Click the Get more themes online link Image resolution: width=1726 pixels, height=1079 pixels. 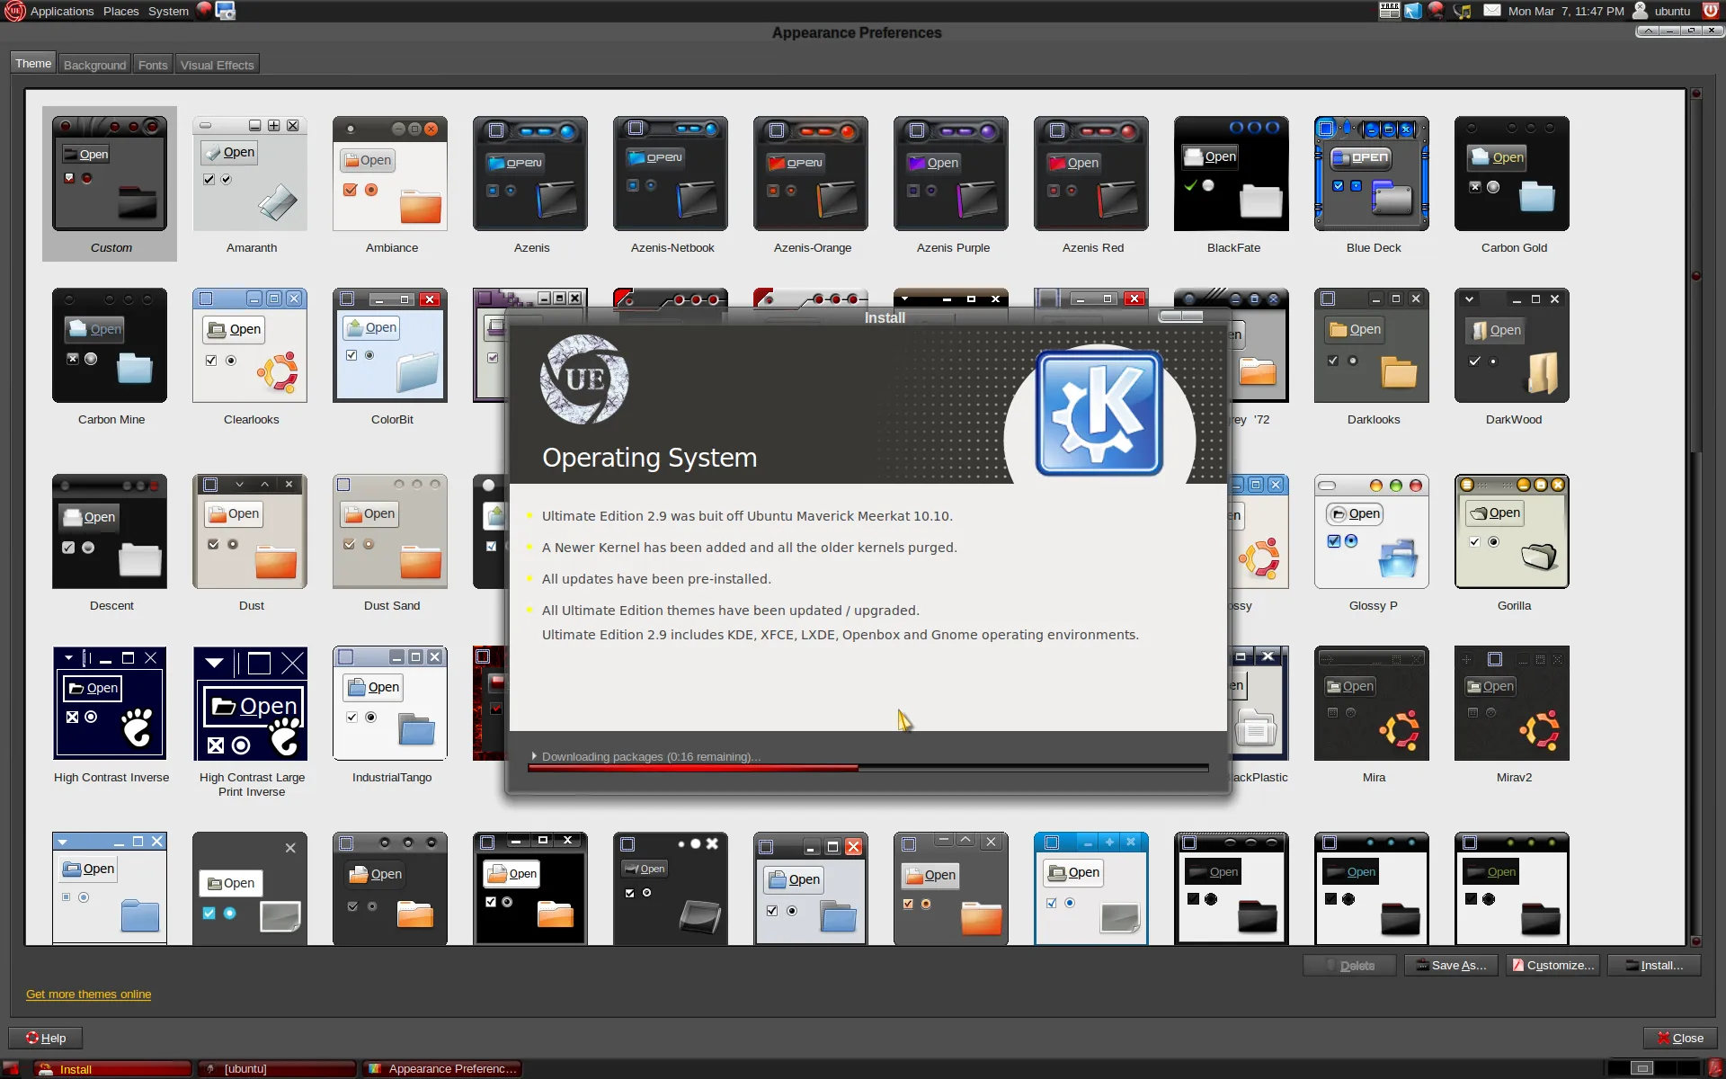tap(87, 994)
